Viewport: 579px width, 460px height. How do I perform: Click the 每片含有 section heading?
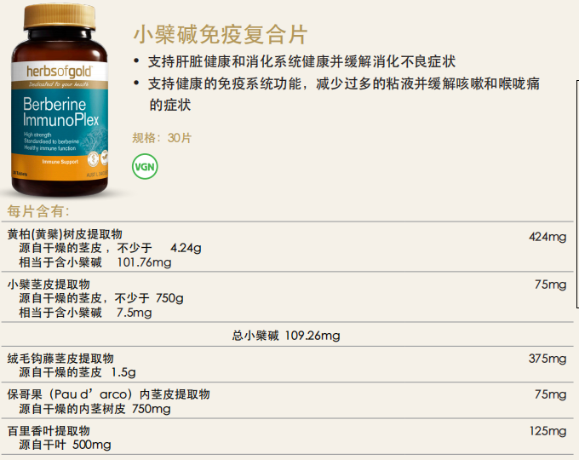tap(38, 211)
